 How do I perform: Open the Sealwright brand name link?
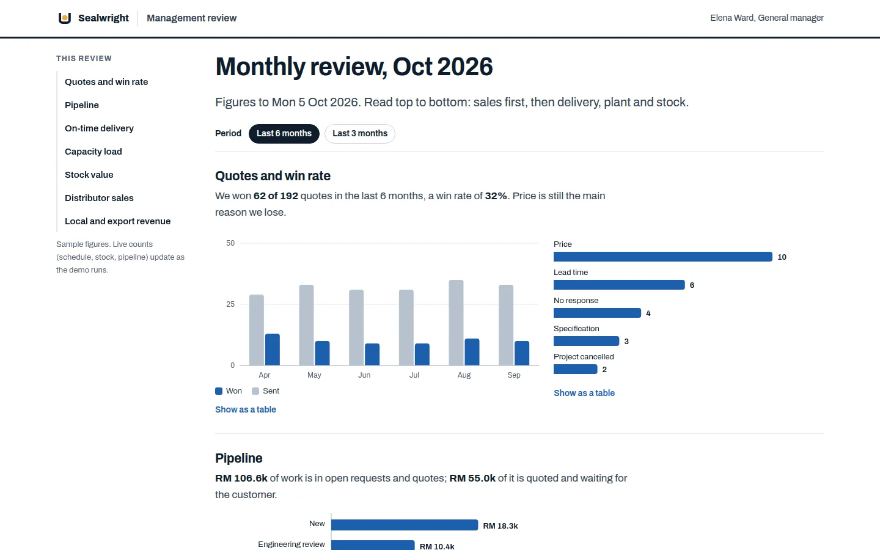tap(103, 18)
